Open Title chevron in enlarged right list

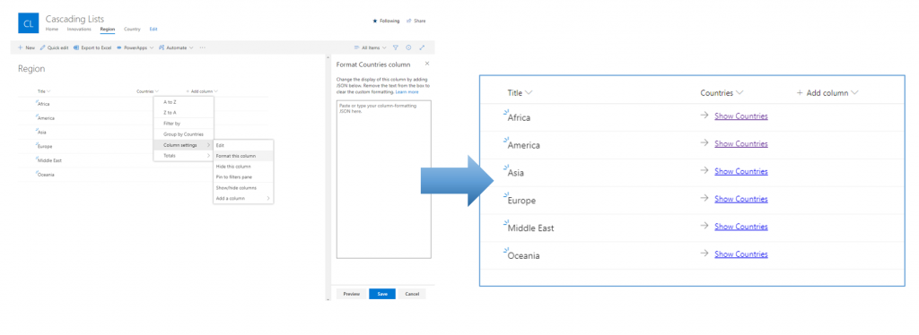[x=530, y=93]
